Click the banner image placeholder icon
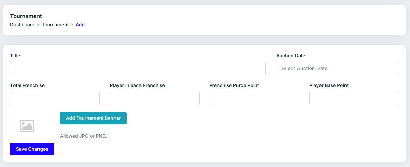 pyautogui.click(x=27, y=126)
